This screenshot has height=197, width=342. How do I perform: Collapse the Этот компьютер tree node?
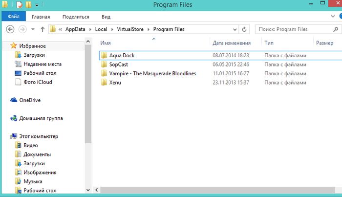coord(5,136)
